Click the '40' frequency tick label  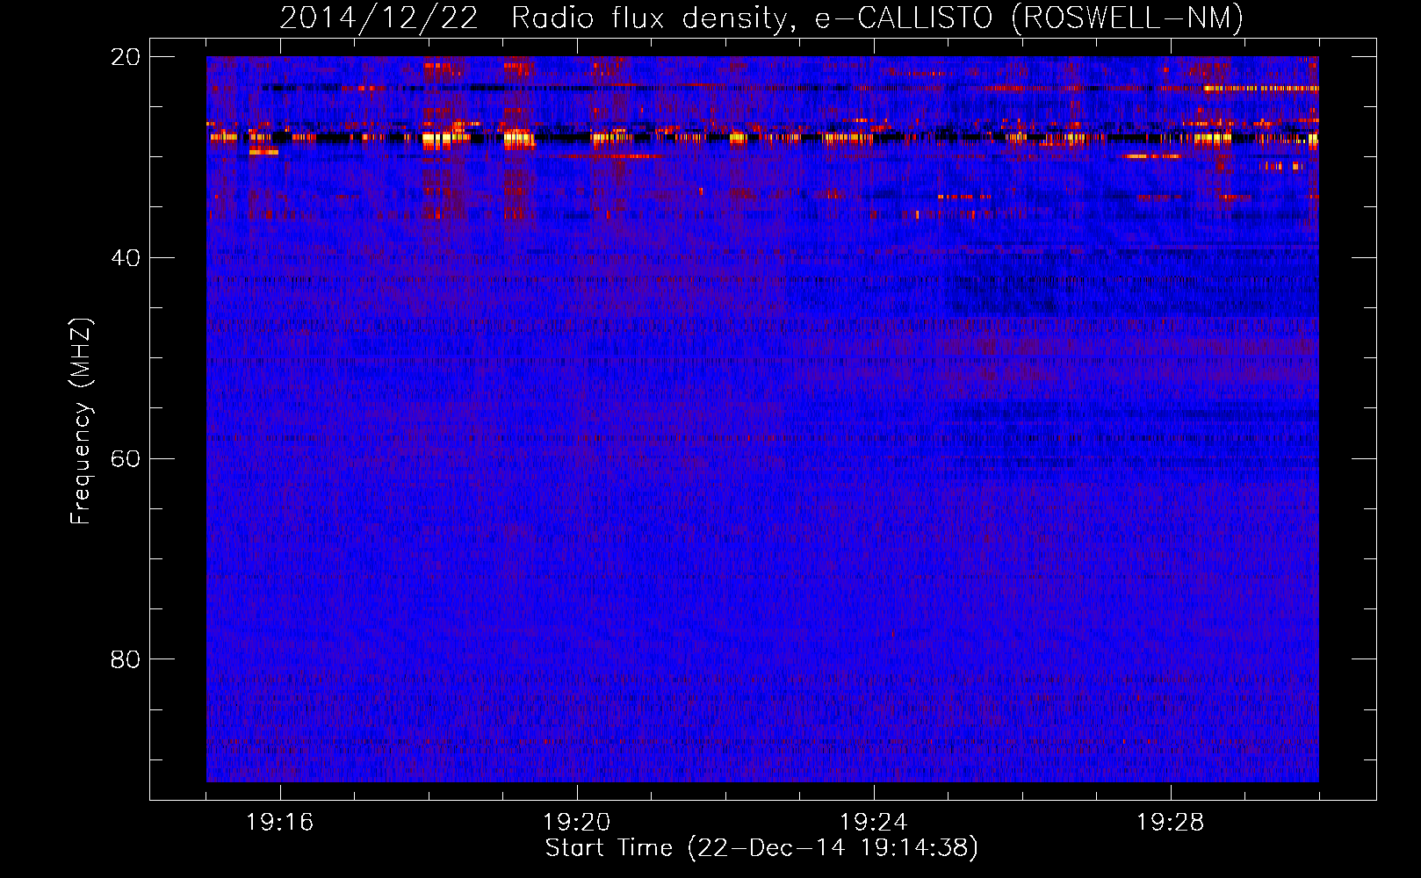point(126,258)
